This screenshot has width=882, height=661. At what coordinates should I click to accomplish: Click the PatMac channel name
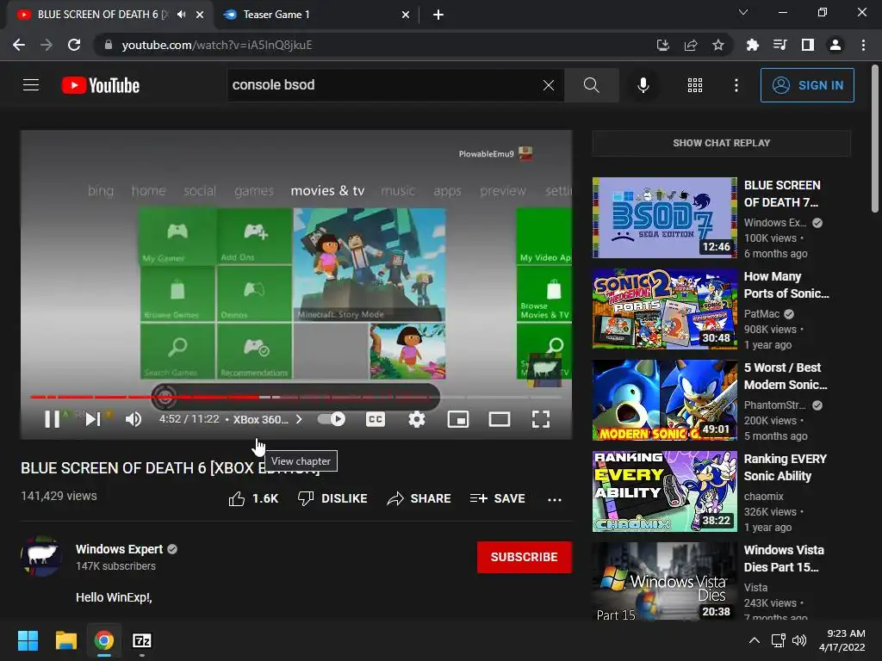(x=761, y=313)
